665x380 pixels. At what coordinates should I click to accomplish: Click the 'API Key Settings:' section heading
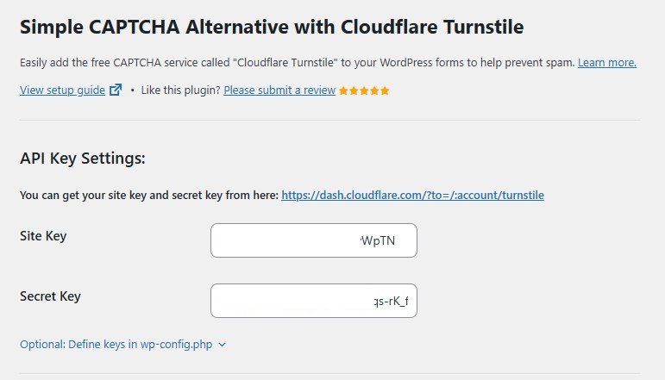pos(83,159)
